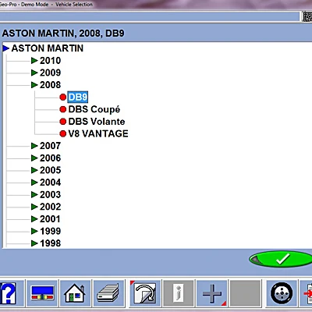Viewport: 312px width, 312px height.
Task: Select the 2009 year label
Action: pos(50,73)
